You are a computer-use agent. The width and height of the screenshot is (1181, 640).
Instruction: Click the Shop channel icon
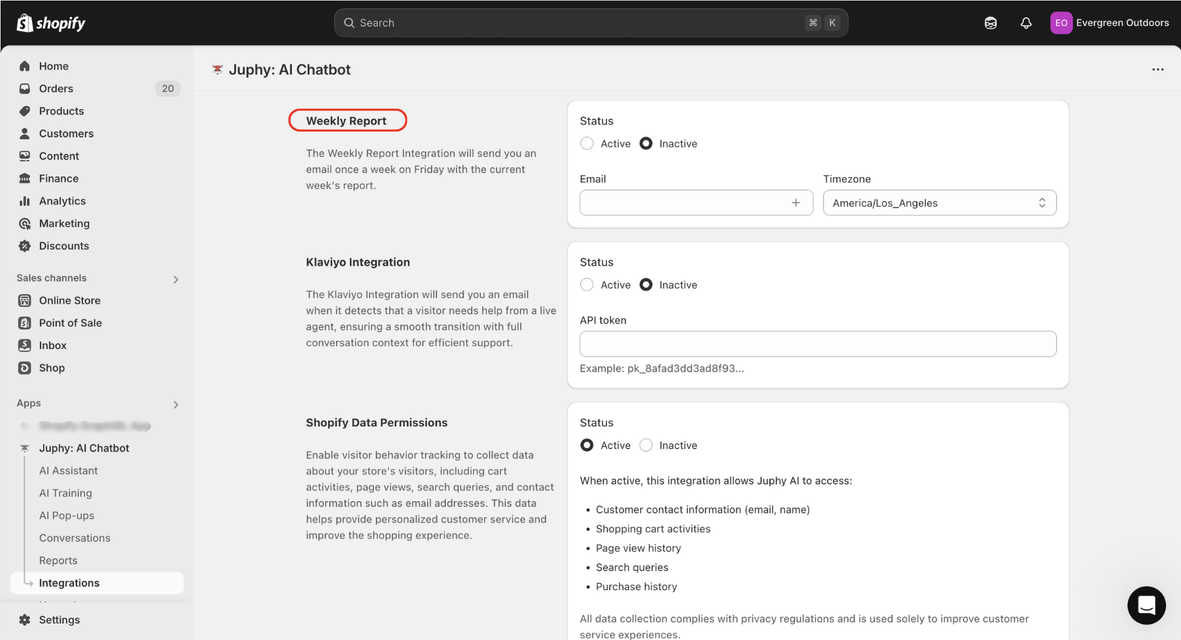click(25, 367)
